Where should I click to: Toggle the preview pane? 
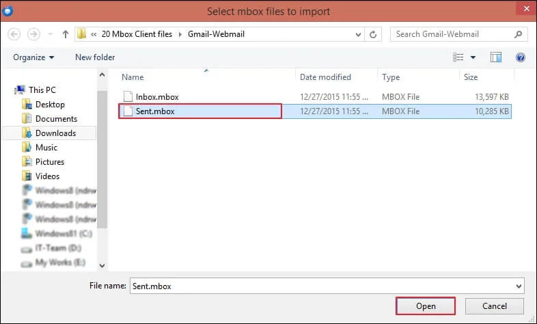point(495,57)
